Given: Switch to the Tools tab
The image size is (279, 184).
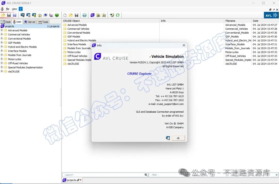Looking at the screenshot, I should [43, 22].
